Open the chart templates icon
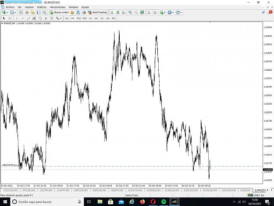The image size is (274, 206). point(178,12)
